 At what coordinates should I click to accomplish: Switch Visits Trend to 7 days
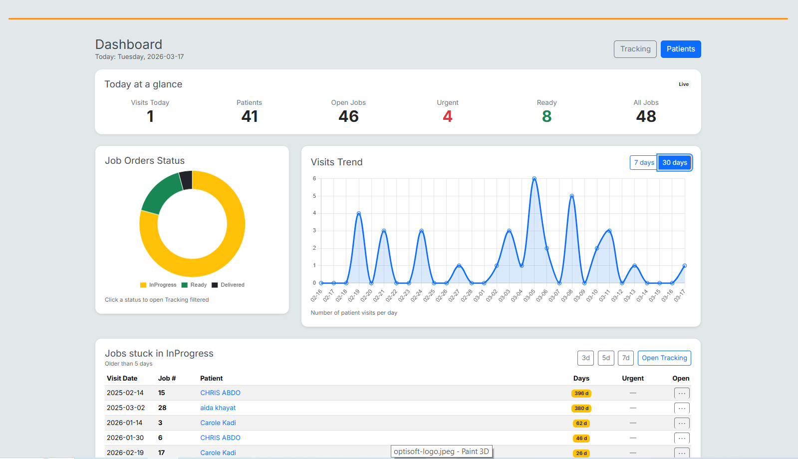[643, 163]
